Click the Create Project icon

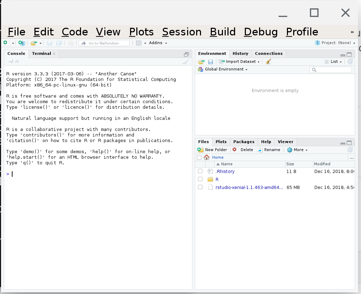tap(22, 43)
